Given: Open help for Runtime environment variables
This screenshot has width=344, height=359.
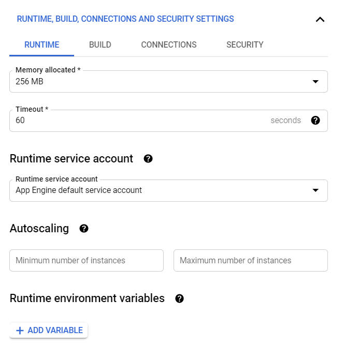Looking at the screenshot, I should coord(180,298).
